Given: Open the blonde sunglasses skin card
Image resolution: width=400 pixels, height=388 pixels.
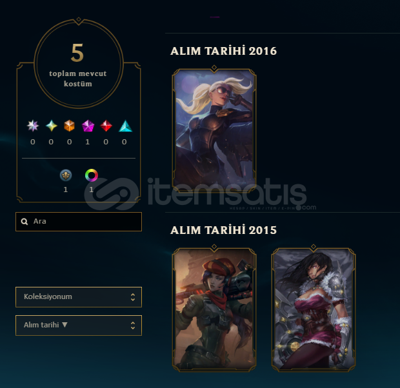Looking at the screenshot, I should point(214,129).
